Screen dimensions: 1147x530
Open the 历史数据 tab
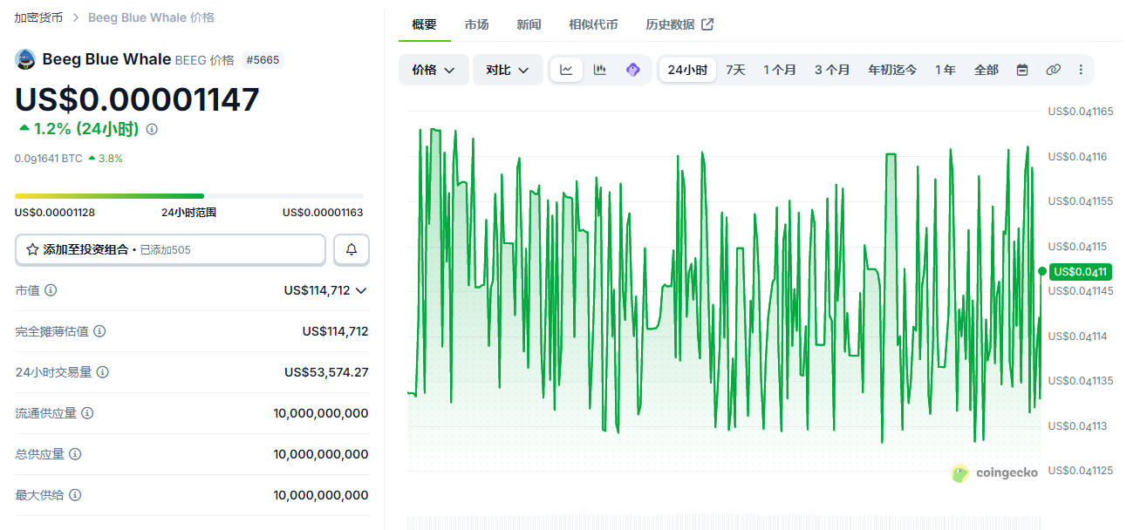coord(679,24)
